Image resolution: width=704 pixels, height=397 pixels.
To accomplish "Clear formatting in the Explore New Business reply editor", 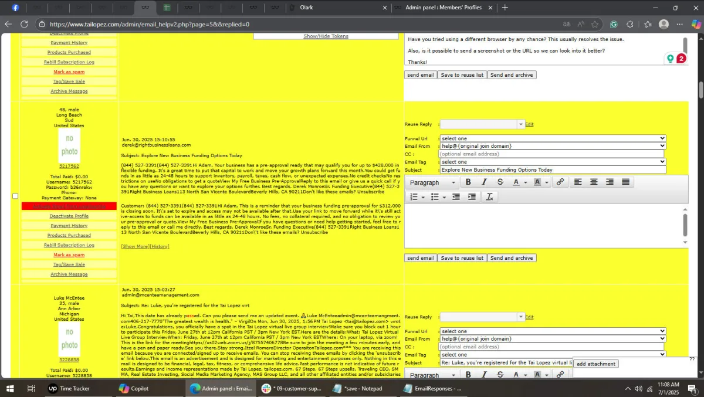I will pyautogui.click(x=489, y=197).
